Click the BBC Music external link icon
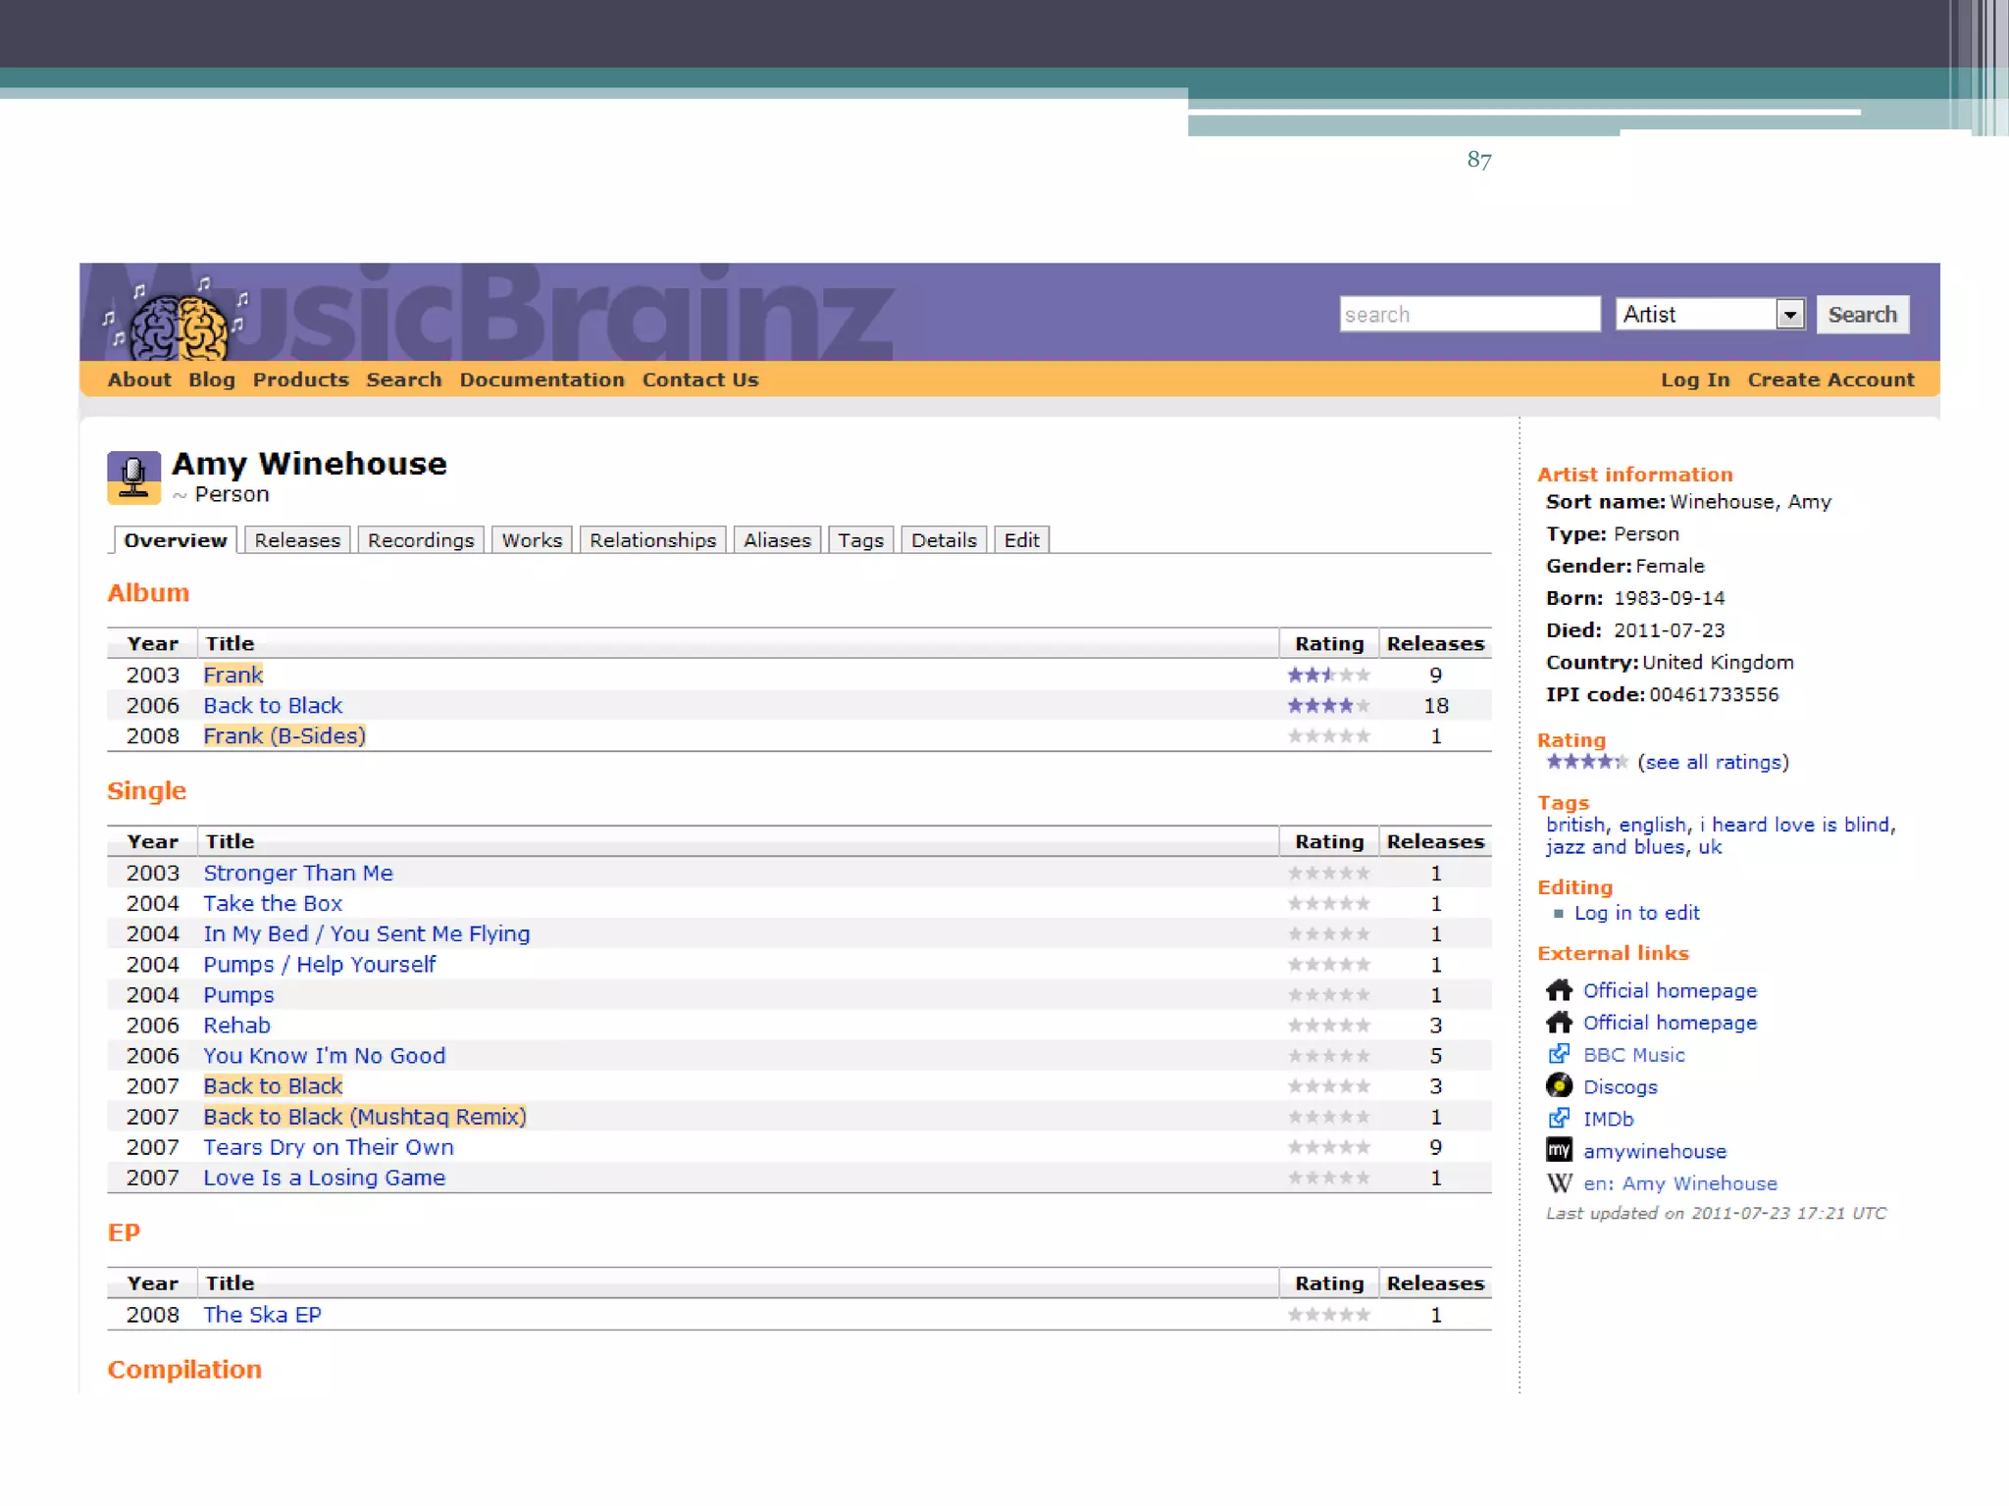Screen dimensions: 2009x1506 [x=1559, y=1054]
